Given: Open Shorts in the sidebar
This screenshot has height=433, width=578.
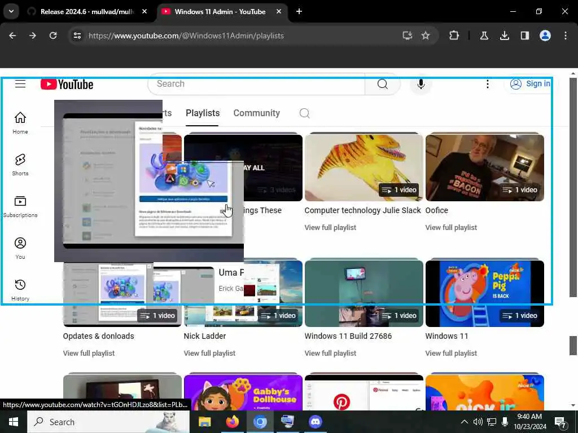Looking at the screenshot, I should tap(20, 165).
